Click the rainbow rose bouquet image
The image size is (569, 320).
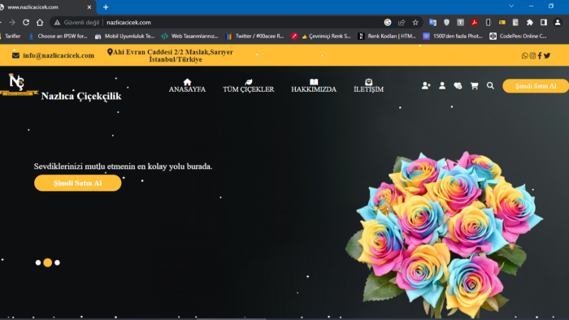pos(444,235)
